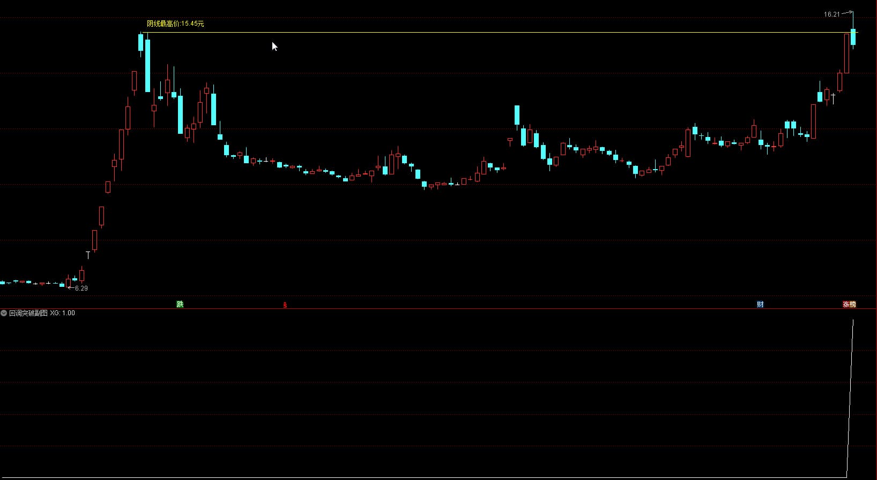
Task: Select the last cyan candlestick at the far right
Action: [853, 37]
